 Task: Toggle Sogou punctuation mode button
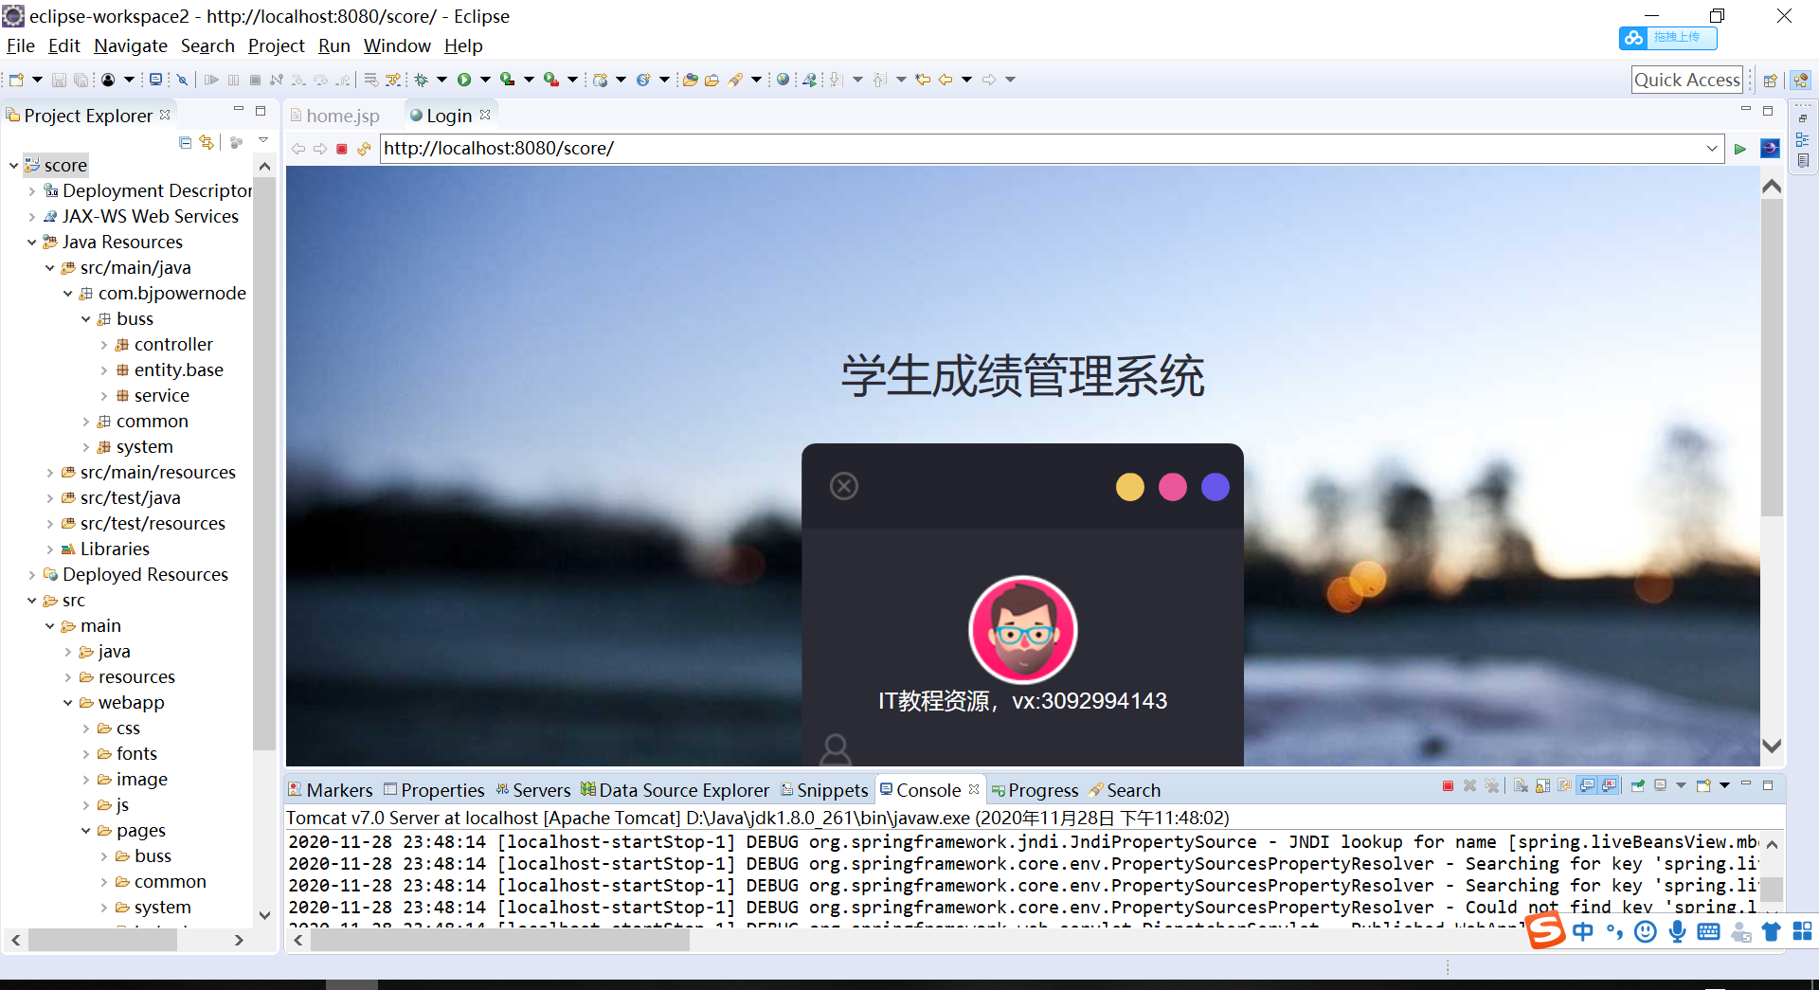[x=1615, y=931]
